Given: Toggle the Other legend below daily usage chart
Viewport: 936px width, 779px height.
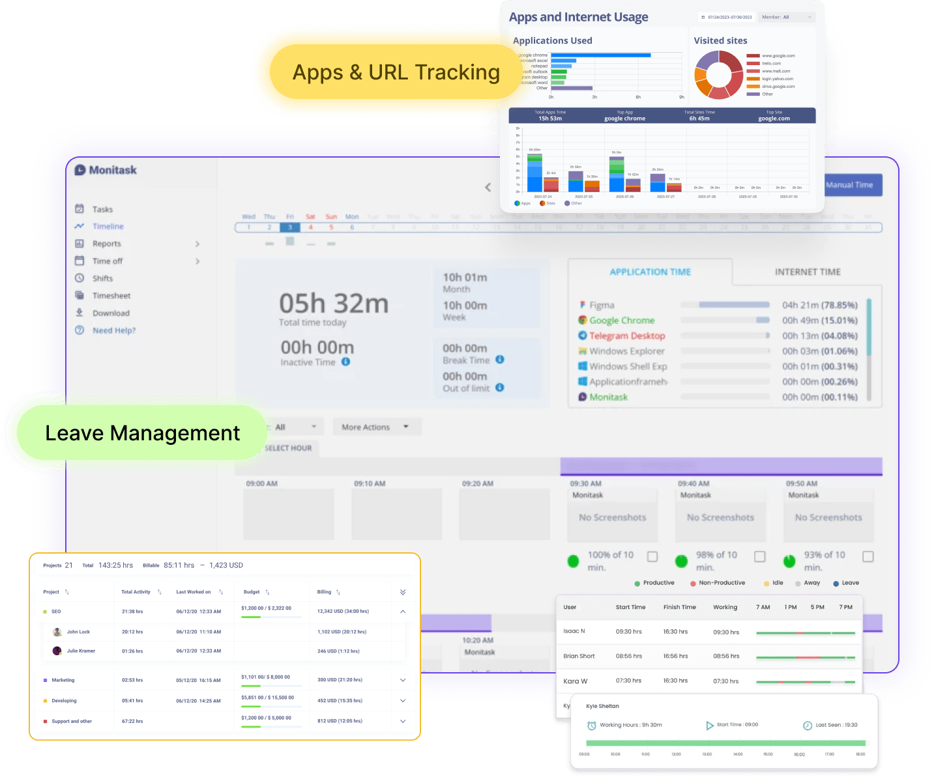Looking at the screenshot, I should point(573,203).
